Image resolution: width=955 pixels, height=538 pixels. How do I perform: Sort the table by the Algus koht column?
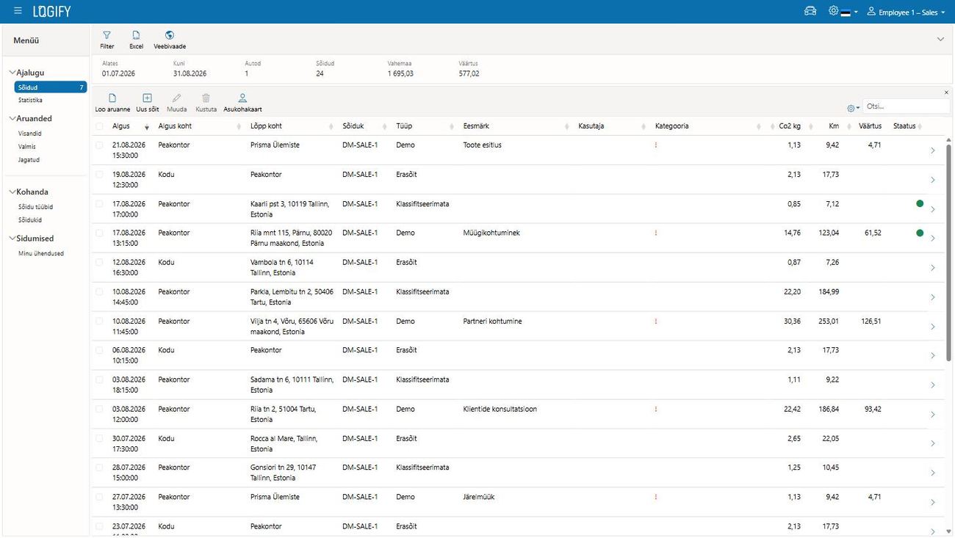(175, 126)
